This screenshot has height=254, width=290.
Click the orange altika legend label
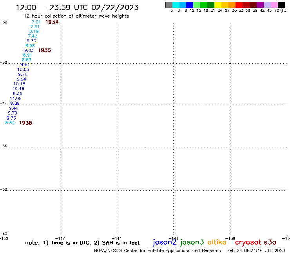217,242
